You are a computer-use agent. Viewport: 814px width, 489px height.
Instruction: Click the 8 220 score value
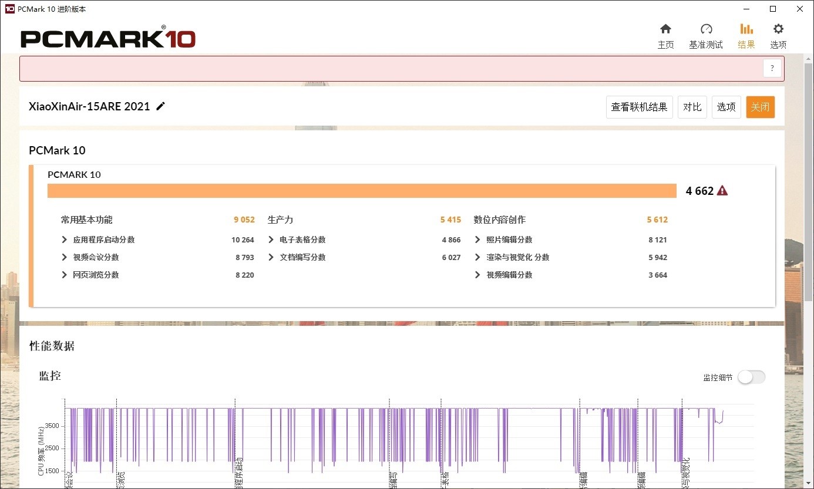[x=244, y=275]
